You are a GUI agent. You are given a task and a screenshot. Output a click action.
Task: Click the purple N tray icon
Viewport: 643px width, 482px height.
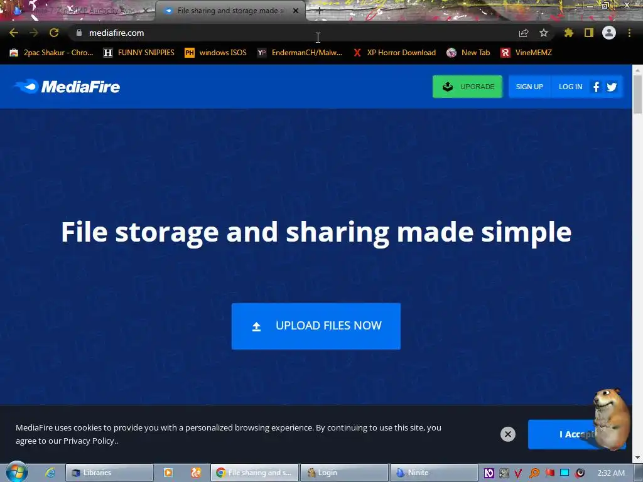[x=489, y=473]
